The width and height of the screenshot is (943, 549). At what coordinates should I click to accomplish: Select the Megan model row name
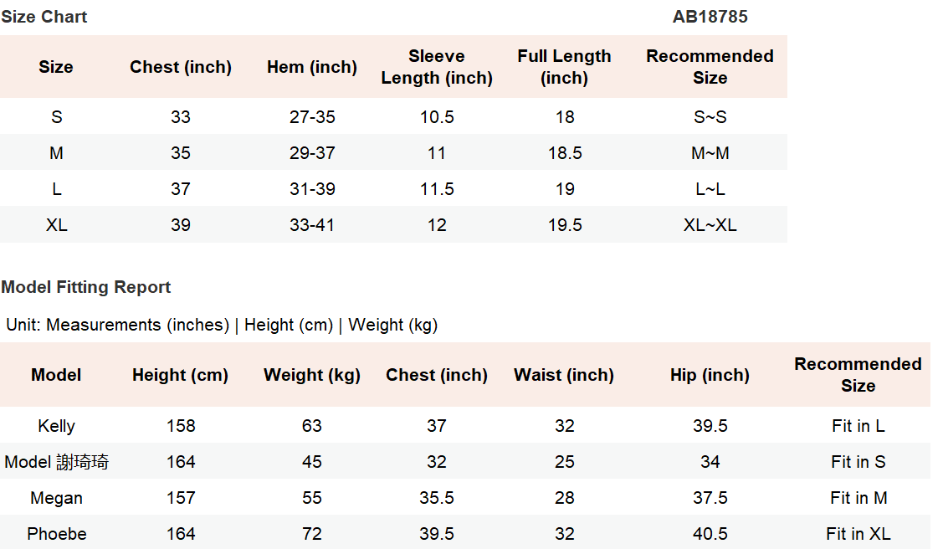[x=56, y=498]
